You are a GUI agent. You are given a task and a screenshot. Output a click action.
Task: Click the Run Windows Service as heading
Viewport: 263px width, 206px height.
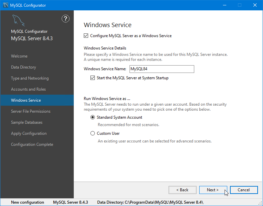pos(107,99)
